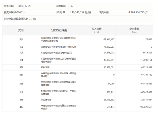Viewport: 158px width, 117px height.
Task: Click buy amount 25,519,362
Action: [x=109, y=100]
